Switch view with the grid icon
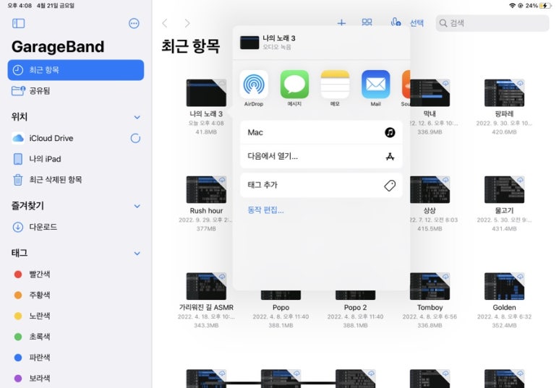 [x=367, y=23]
